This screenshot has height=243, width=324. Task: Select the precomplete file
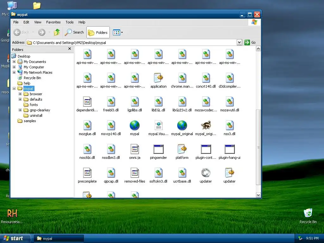(x=87, y=173)
